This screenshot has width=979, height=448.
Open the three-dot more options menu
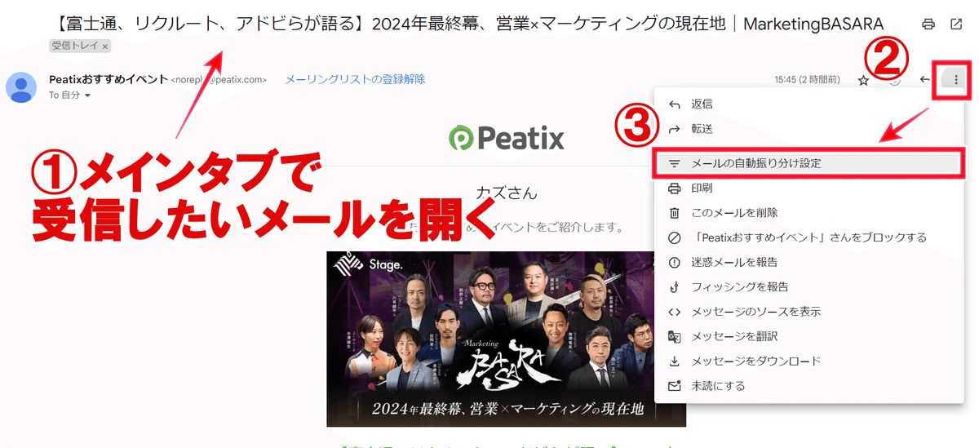(956, 80)
